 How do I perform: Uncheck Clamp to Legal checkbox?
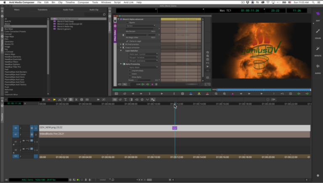point(127,41)
